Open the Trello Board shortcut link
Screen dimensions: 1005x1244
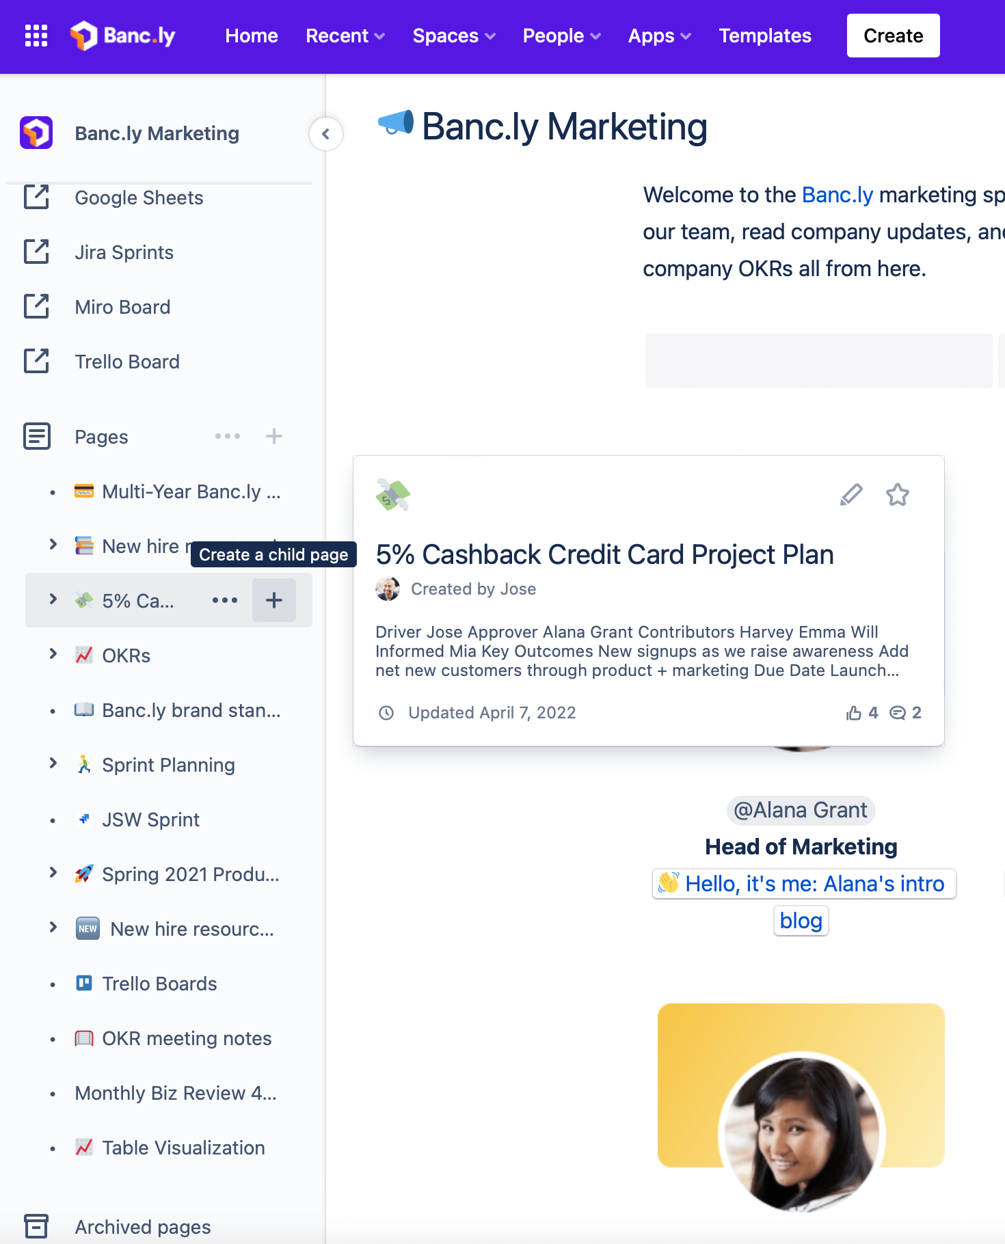click(x=127, y=362)
